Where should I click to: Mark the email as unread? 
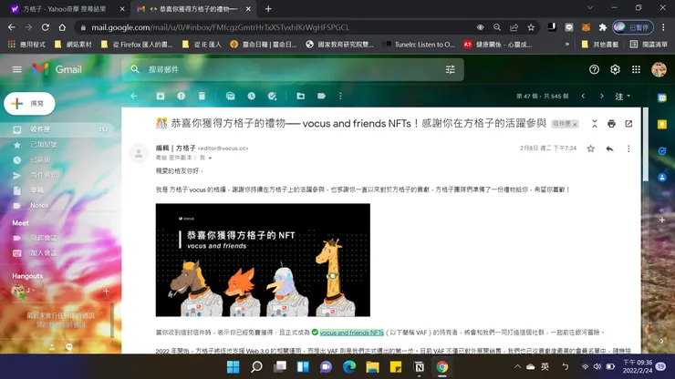(230, 96)
